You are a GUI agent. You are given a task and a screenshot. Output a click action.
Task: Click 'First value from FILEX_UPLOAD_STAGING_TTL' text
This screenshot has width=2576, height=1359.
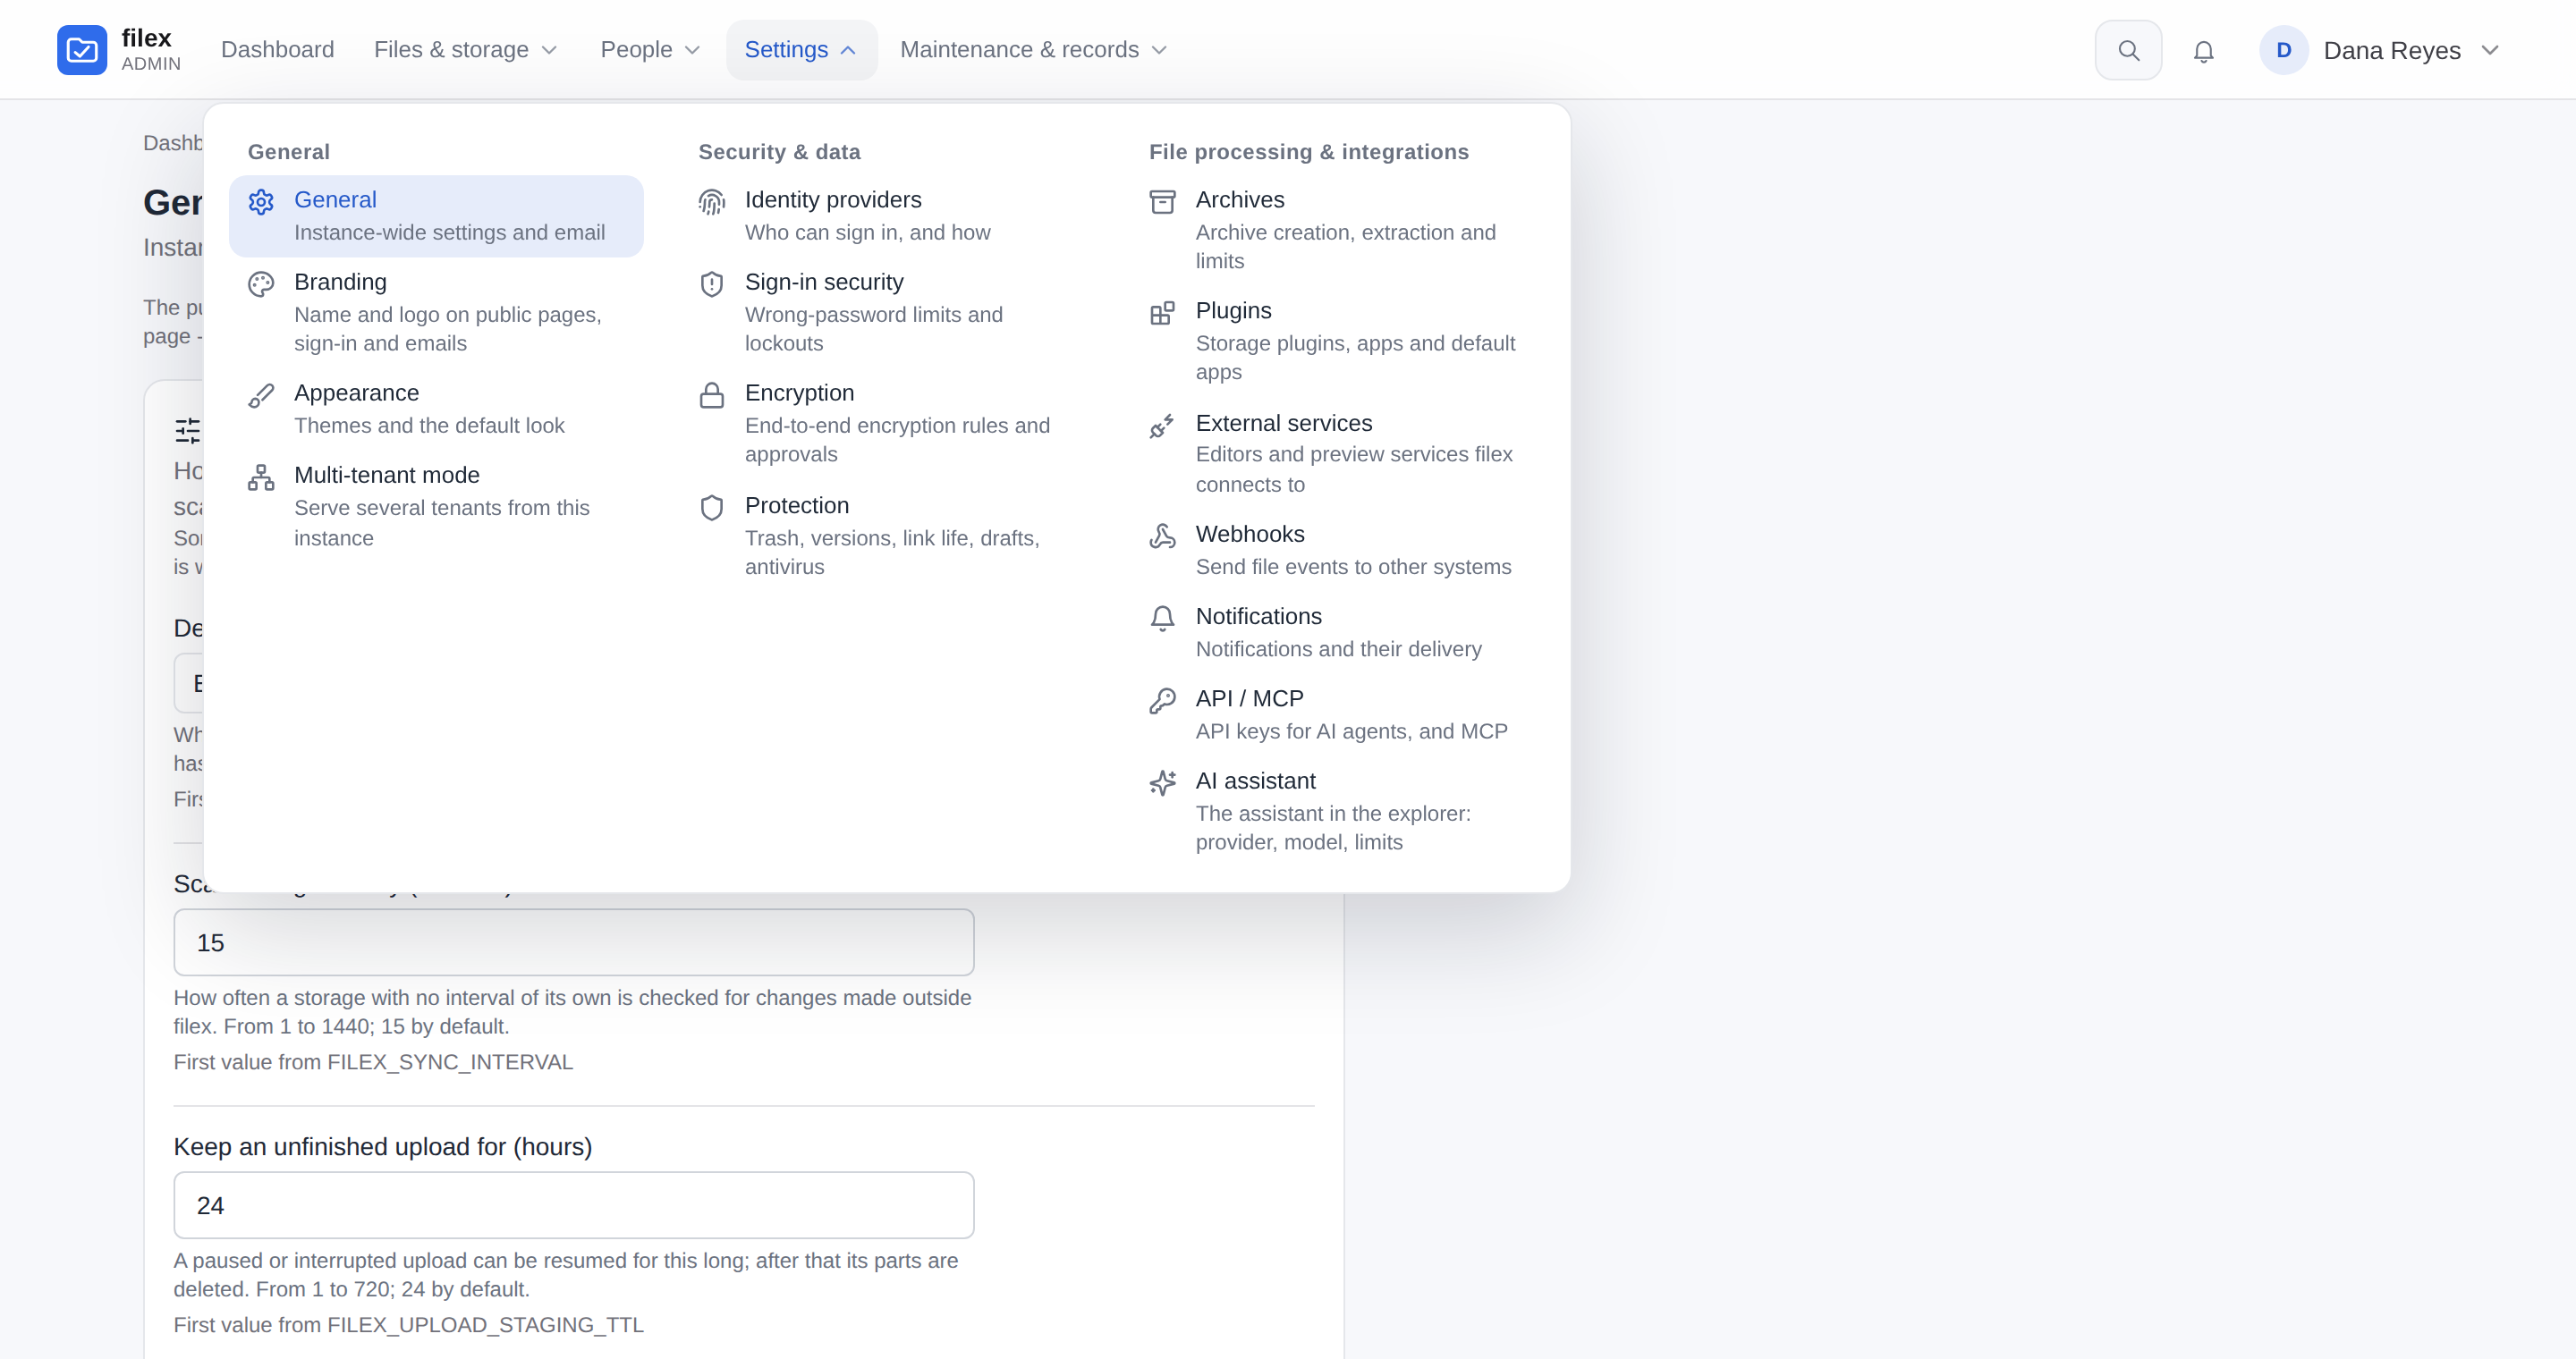(x=408, y=1325)
